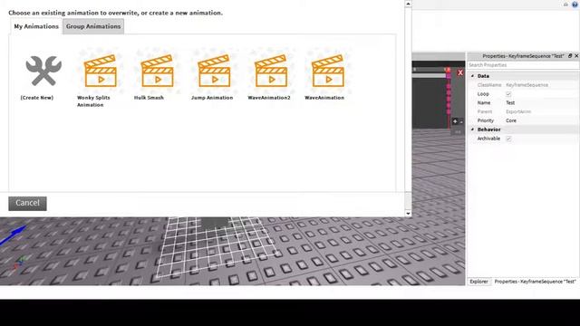The width and height of the screenshot is (580, 326).
Task: Select the Jump Animation clapperboard icon
Action: [214, 71]
